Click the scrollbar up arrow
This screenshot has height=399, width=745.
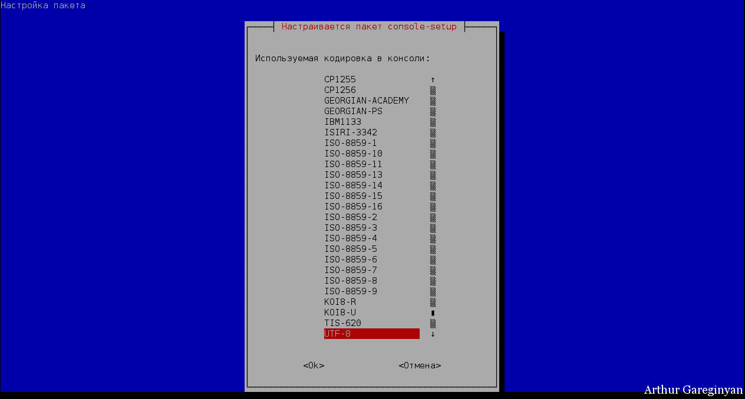(433, 79)
